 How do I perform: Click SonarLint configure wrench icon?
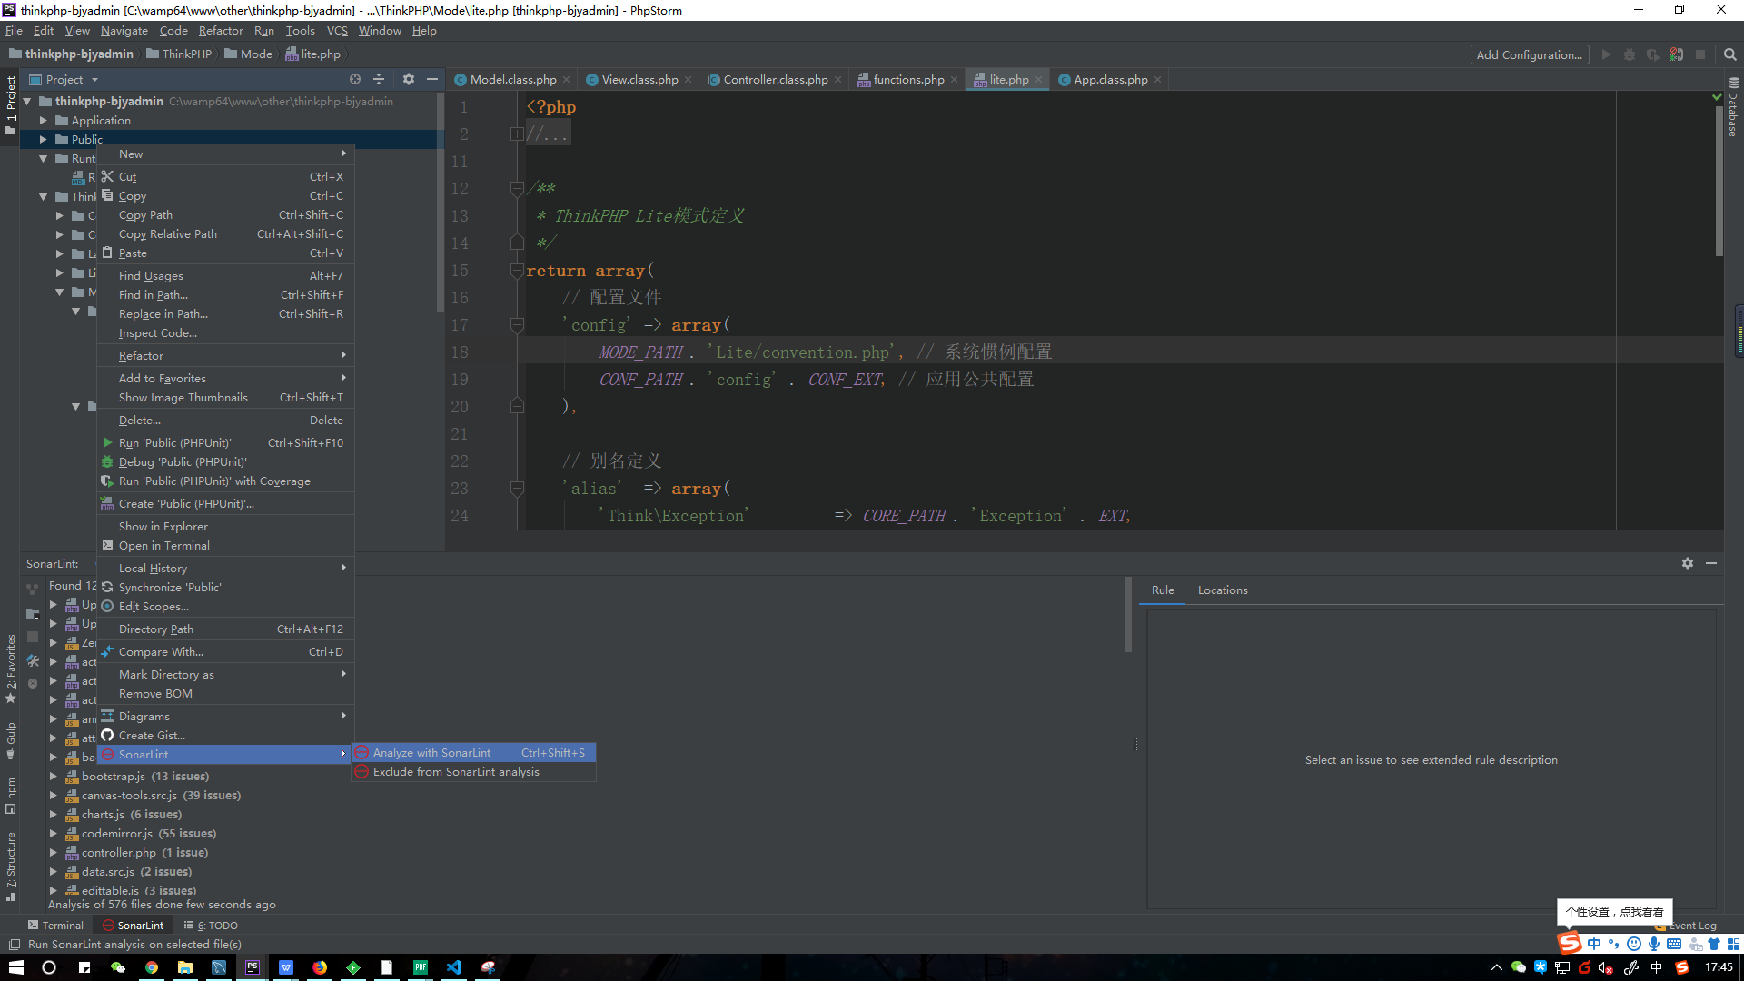(x=33, y=660)
